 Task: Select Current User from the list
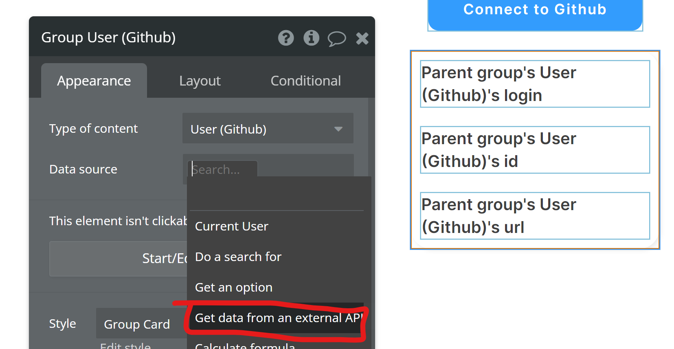[231, 226]
